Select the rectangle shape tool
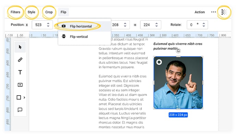 [19, 97]
